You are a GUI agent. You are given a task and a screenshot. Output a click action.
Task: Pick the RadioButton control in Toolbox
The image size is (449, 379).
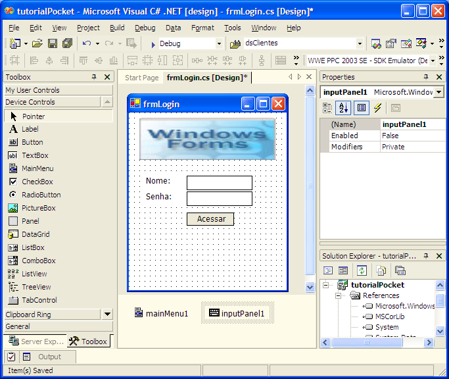click(41, 195)
